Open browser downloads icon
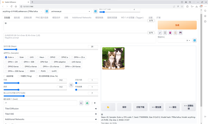The image size is (208, 124). (197, 6)
